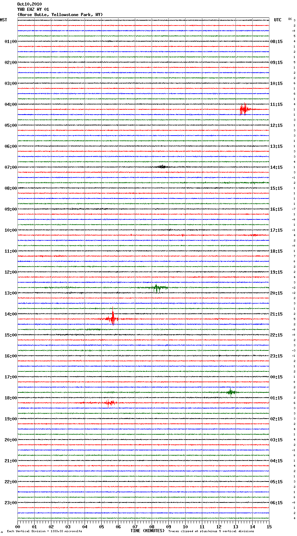Screen dimensions: 297x536
Task: Click the 14:15 UTC time label
Action: tap(276, 167)
